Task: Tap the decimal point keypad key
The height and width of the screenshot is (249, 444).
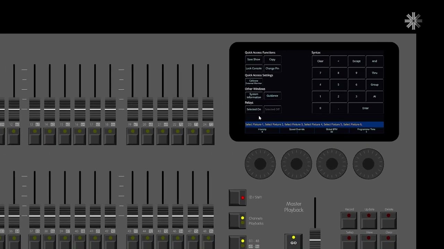Action: point(338,108)
